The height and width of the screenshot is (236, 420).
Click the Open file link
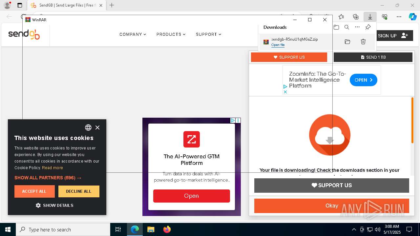coord(278,45)
